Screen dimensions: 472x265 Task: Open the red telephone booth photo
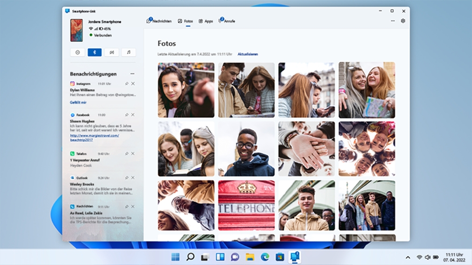(246, 205)
